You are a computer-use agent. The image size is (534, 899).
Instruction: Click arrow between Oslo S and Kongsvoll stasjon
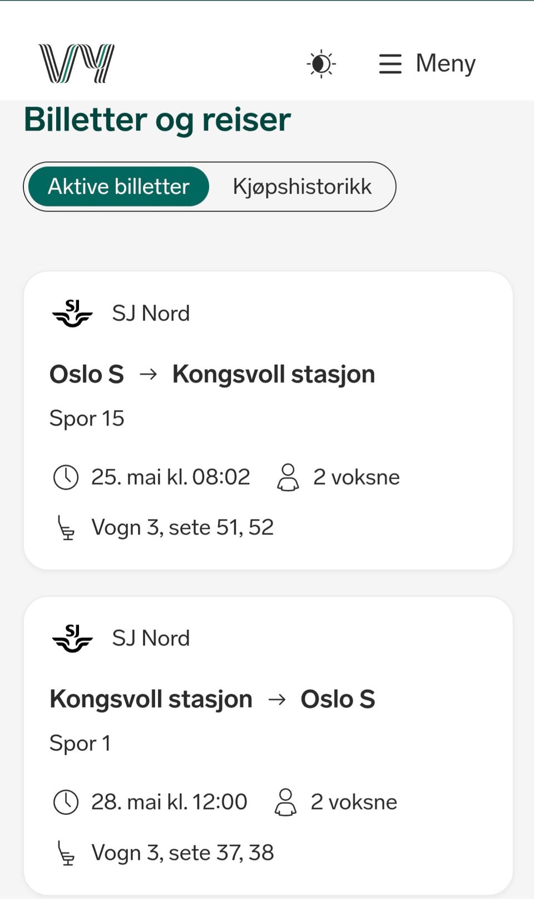[148, 374]
